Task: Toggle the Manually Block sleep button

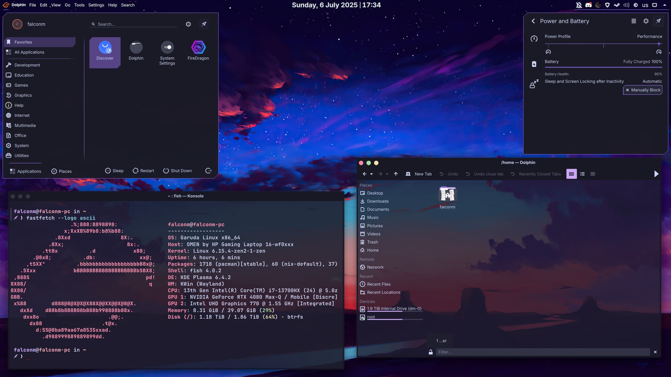Action: pyautogui.click(x=643, y=90)
